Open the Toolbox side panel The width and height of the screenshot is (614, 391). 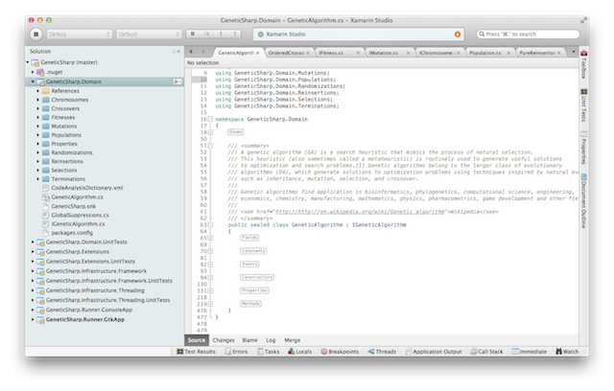(x=583, y=63)
